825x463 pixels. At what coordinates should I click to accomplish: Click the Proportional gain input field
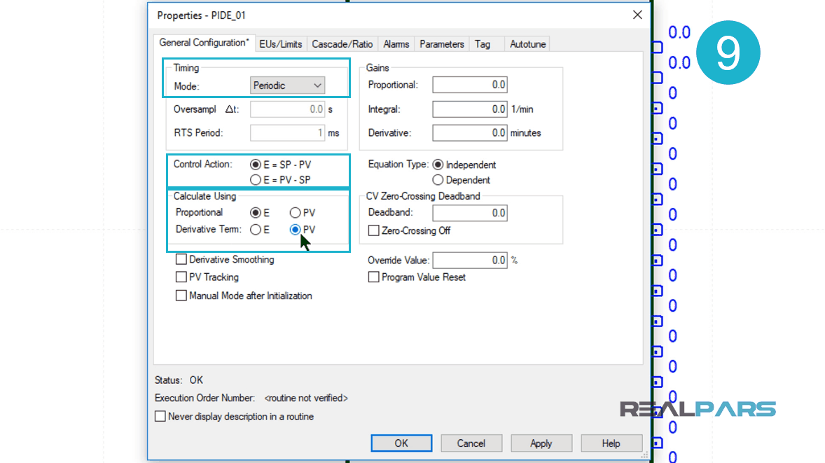point(470,85)
